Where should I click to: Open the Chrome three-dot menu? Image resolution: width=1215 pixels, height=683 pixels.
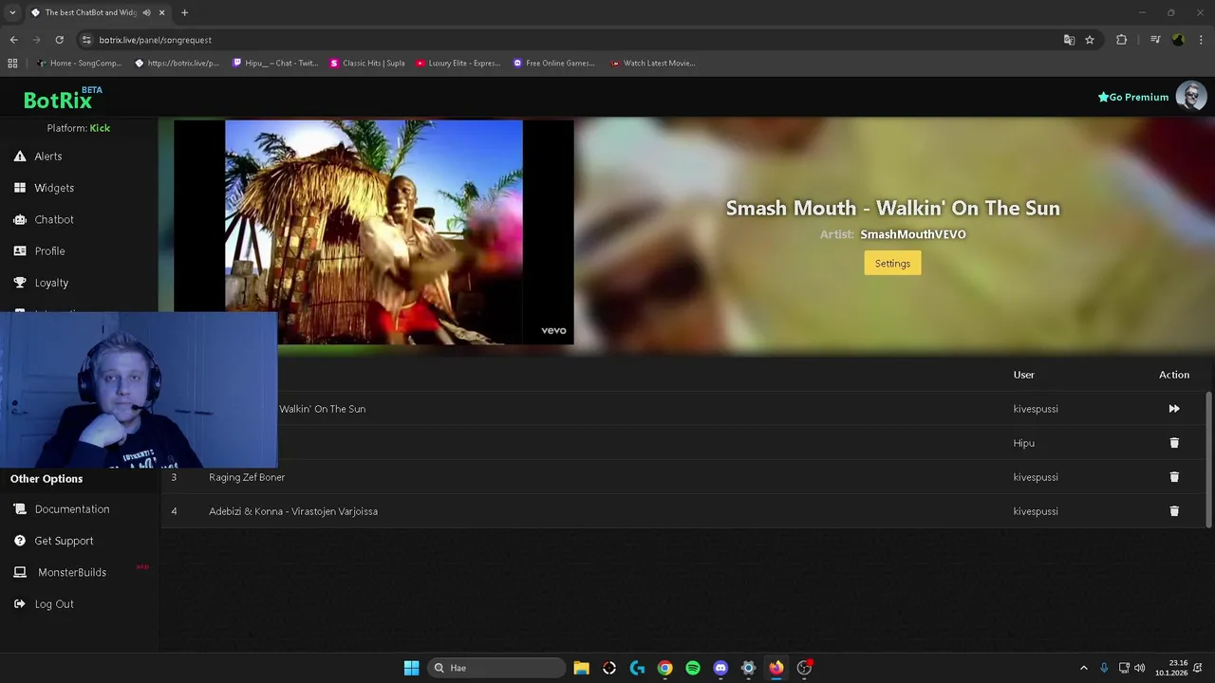coord(1201,40)
